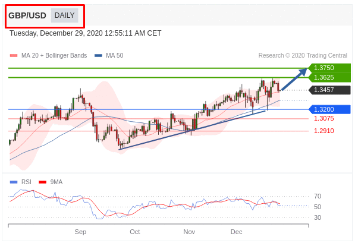Click the MA 20 + Bollinger Bands legend swatch
This screenshot has width=355, height=243.
[14, 55]
